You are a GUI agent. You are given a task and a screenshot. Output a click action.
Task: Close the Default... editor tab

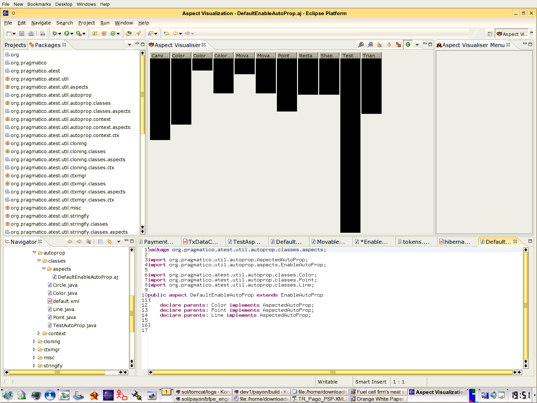pos(515,241)
